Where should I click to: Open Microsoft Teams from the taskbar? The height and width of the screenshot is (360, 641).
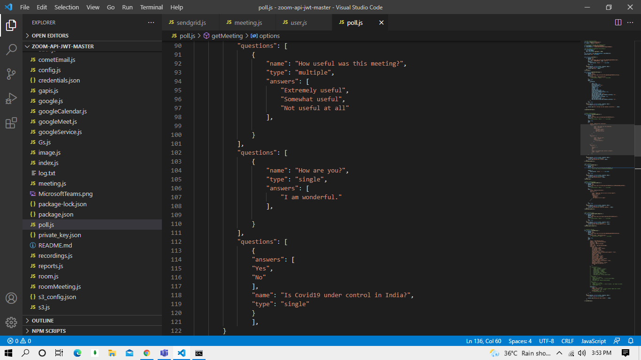164,353
